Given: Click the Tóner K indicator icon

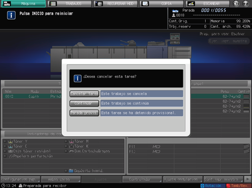Looking at the screenshot, I should pyautogui.click(x=72, y=146).
